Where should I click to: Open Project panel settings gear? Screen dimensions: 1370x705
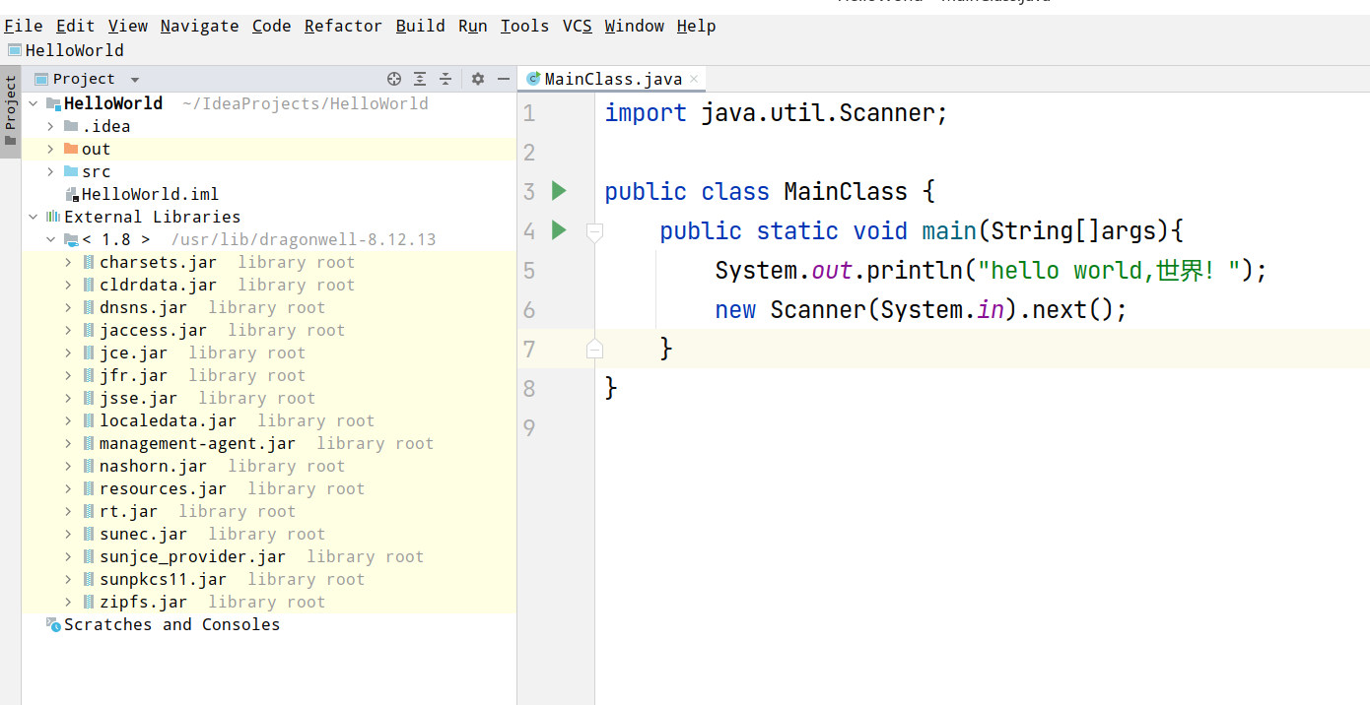point(478,79)
